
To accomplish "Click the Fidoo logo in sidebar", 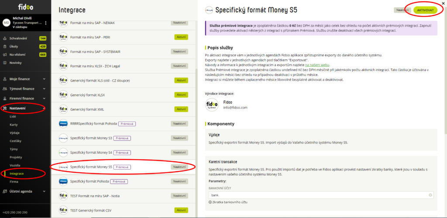I will click(26, 7).
